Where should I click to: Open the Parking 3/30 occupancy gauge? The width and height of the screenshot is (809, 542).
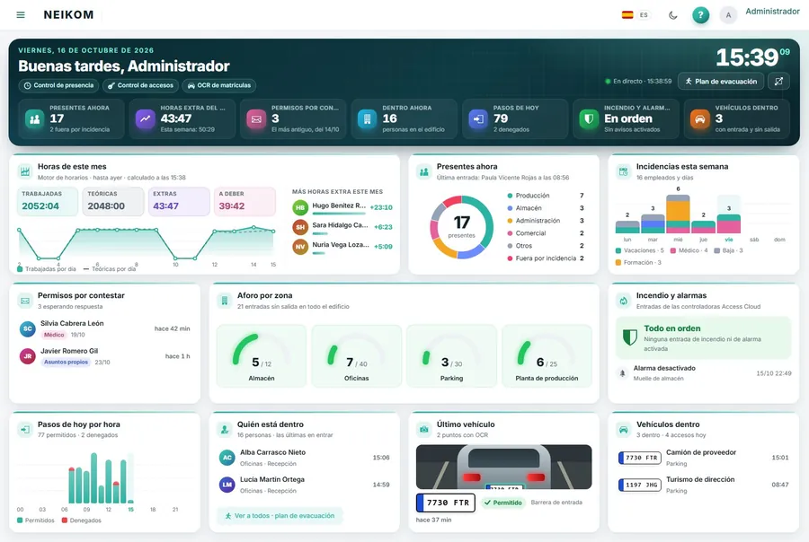click(x=451, y=355)
